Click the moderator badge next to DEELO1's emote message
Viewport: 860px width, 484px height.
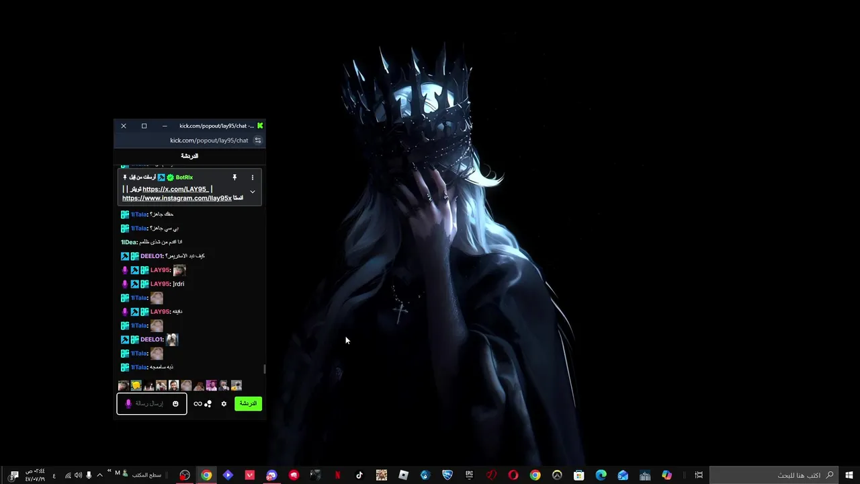125,339
